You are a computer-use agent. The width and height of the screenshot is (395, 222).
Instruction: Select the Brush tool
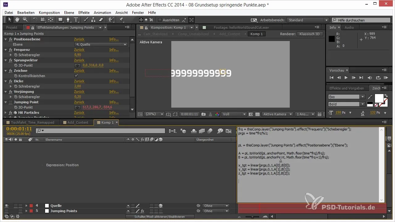point(86,20)
